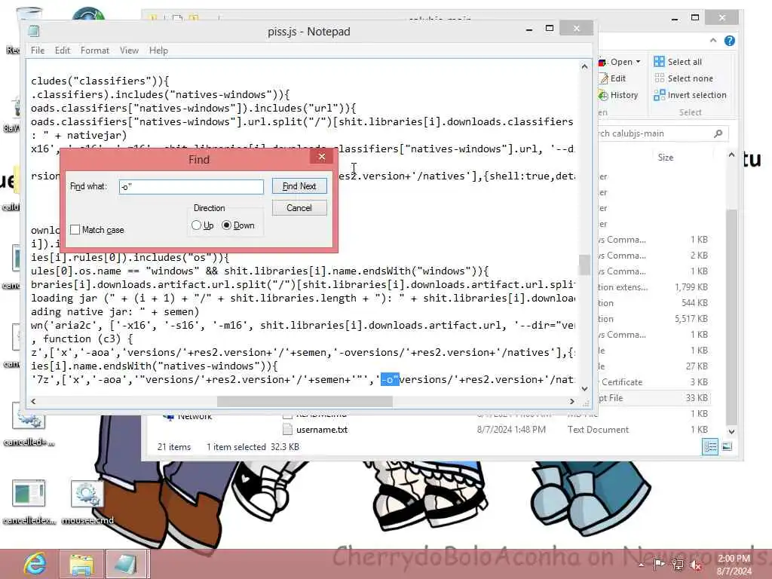772x579 pixels.
Task: Enable the Match case checkbox
Action: (75, 230)
